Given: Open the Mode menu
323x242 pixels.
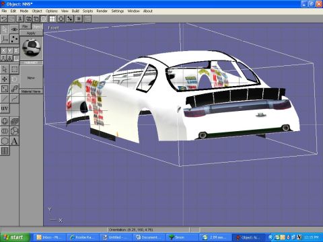Looking at the screenshot, I should click(24, 11).
